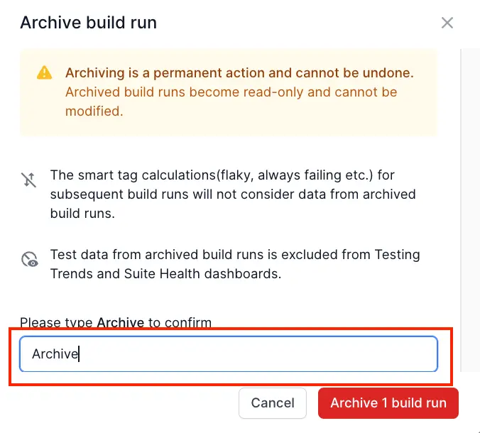Click the "Testing Trends" text
The image size is (480, 433).
click(376, 255)
